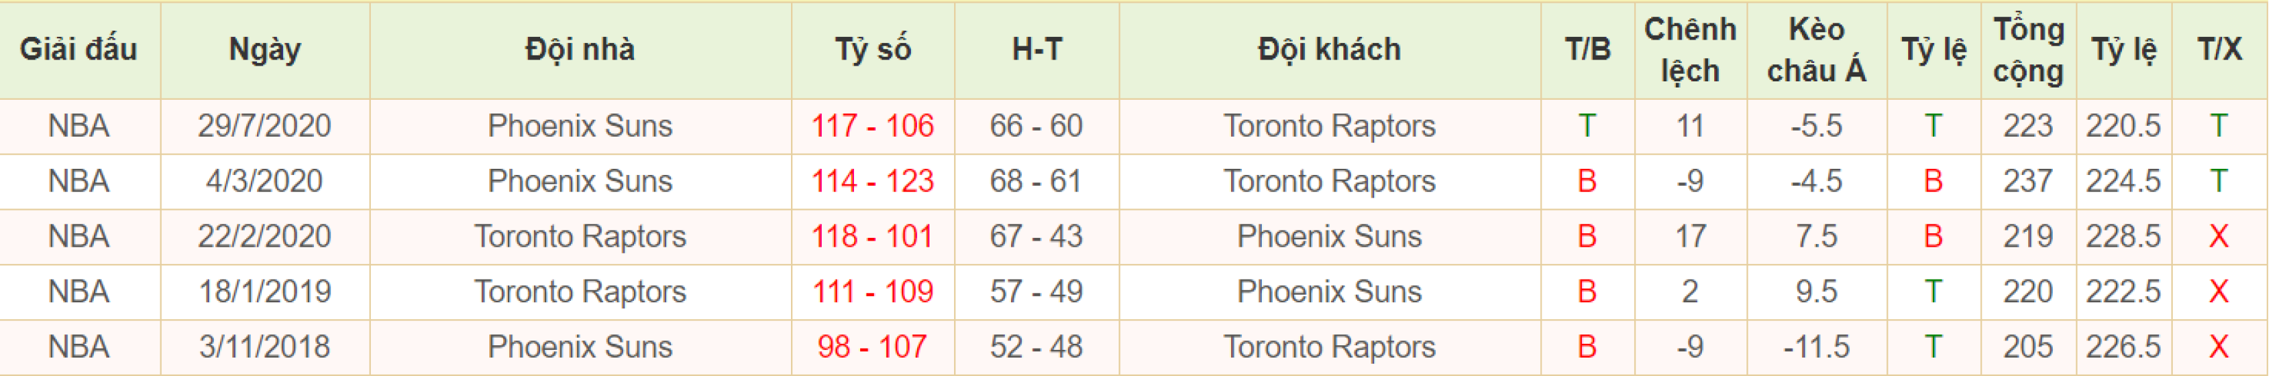2279x376 pixels.
Task: Open the 98 - 107 score link
Action: point(873,347)
